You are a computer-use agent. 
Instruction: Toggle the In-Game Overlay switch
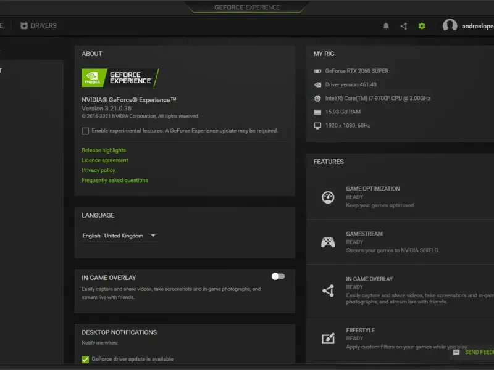coord(278,276)
